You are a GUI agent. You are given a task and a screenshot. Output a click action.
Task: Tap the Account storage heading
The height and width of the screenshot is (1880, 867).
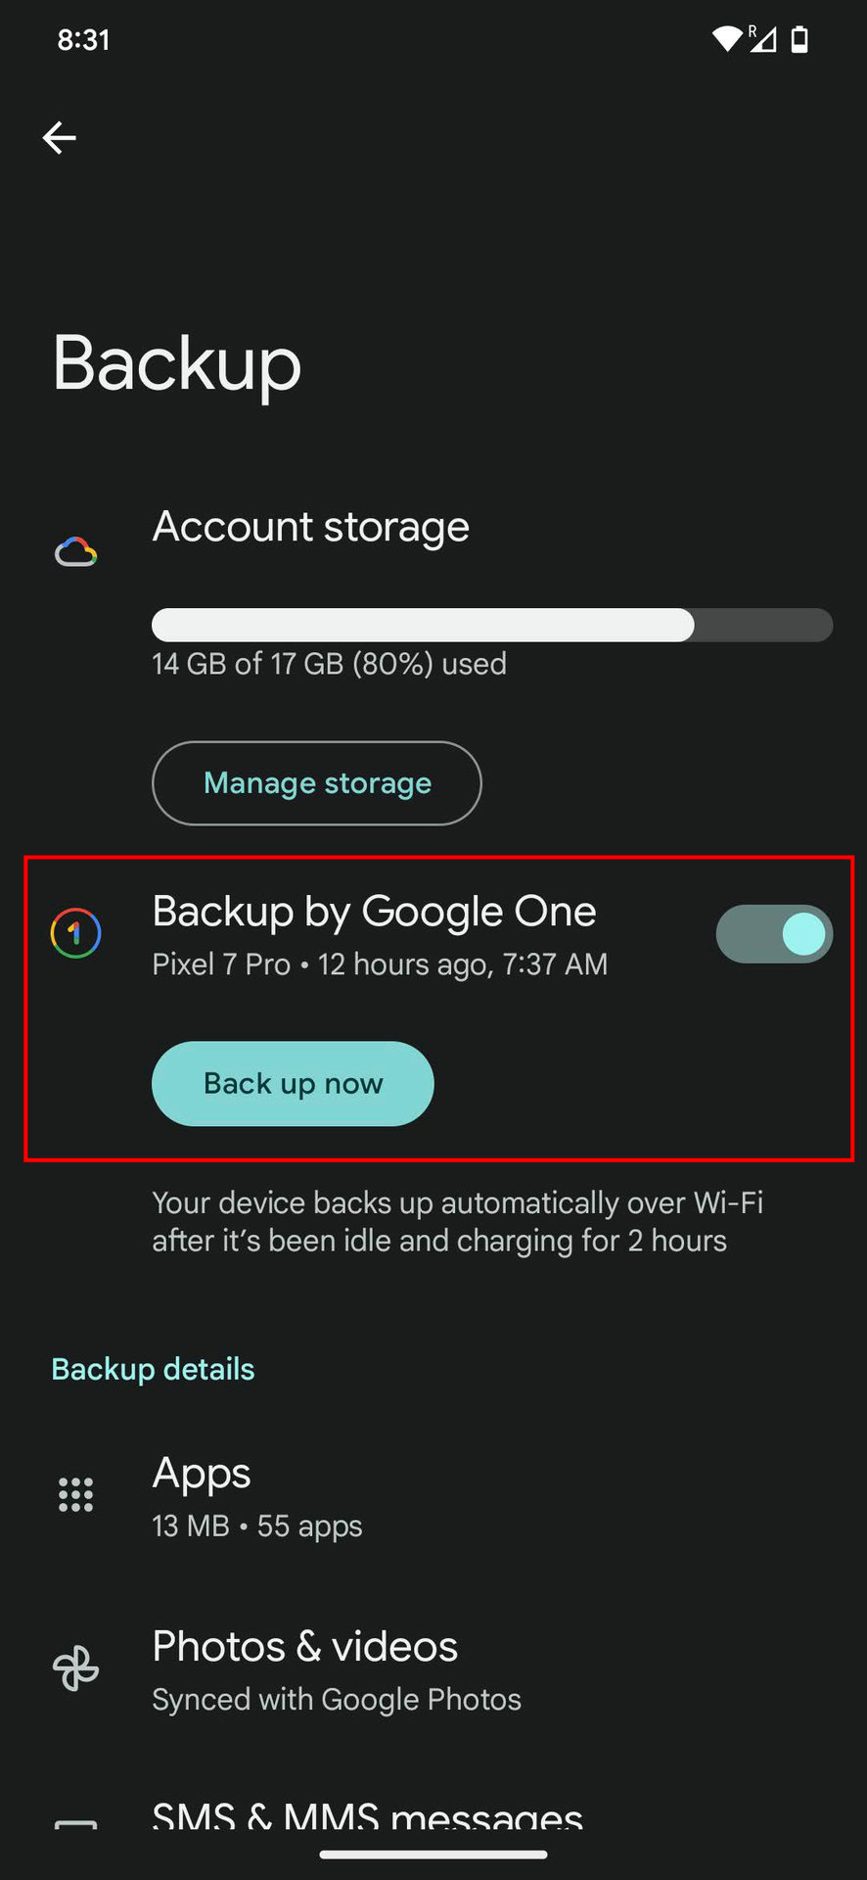(x=311, y=527)
